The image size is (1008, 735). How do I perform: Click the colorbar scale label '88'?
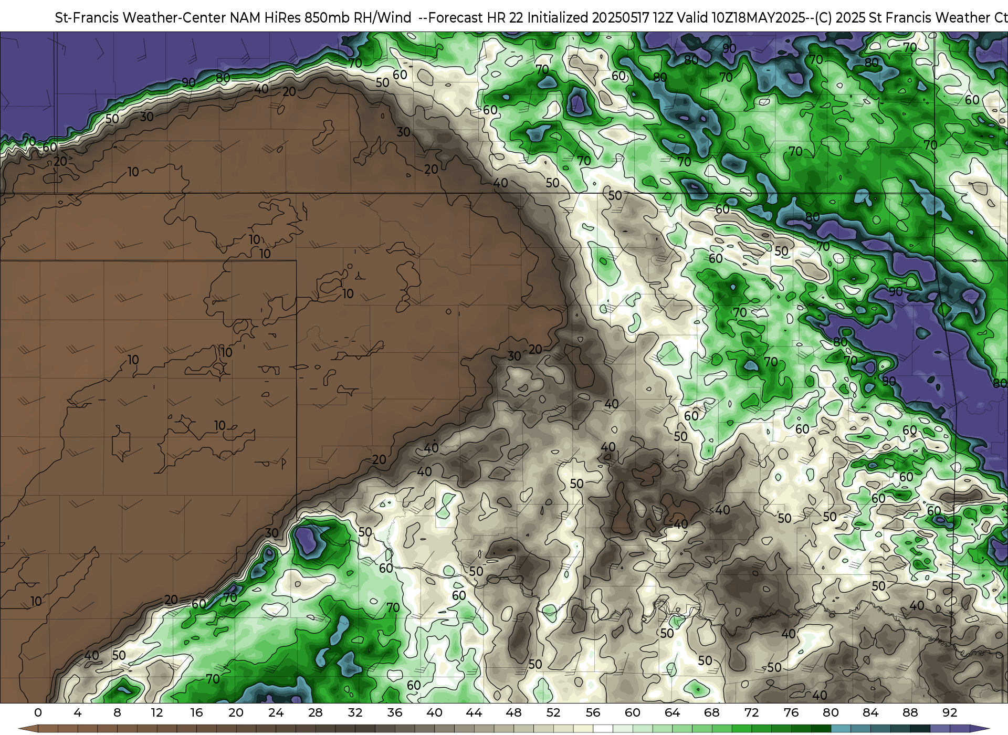[910, 712]
